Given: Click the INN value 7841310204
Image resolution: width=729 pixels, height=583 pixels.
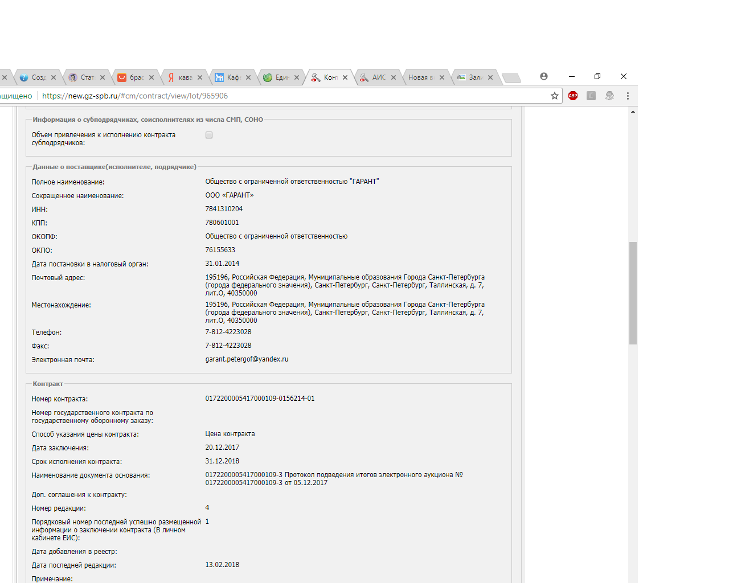Looking at the screenshot, I should pos(224,209).
